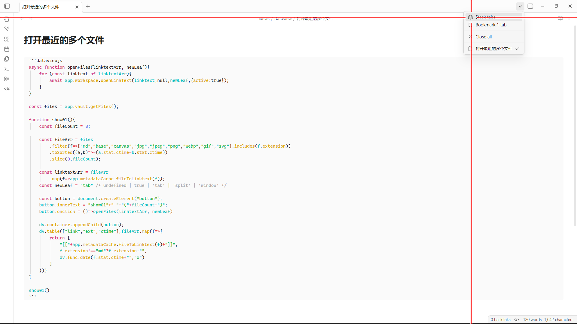Create new canvas from the ribbon
Viewport: 577px width, 324px height.
coord(7,39)
